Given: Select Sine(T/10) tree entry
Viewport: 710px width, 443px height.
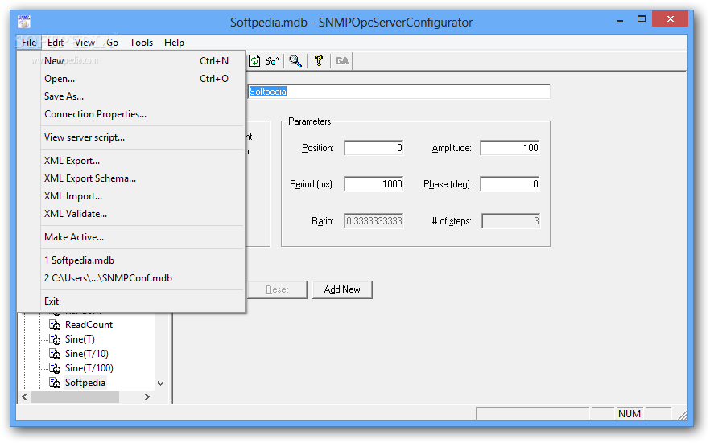Looking at the screenshot, I should point(87,354).
